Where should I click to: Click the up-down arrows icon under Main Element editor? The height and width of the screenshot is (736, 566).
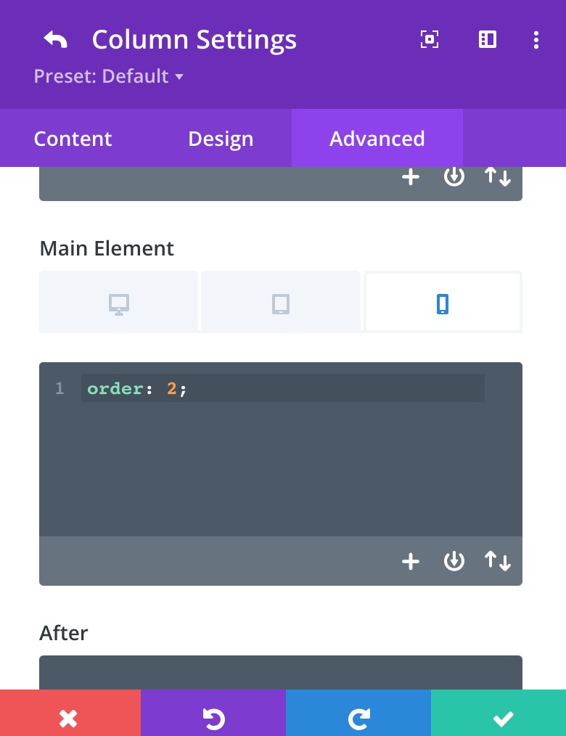[x=498, y=560]
